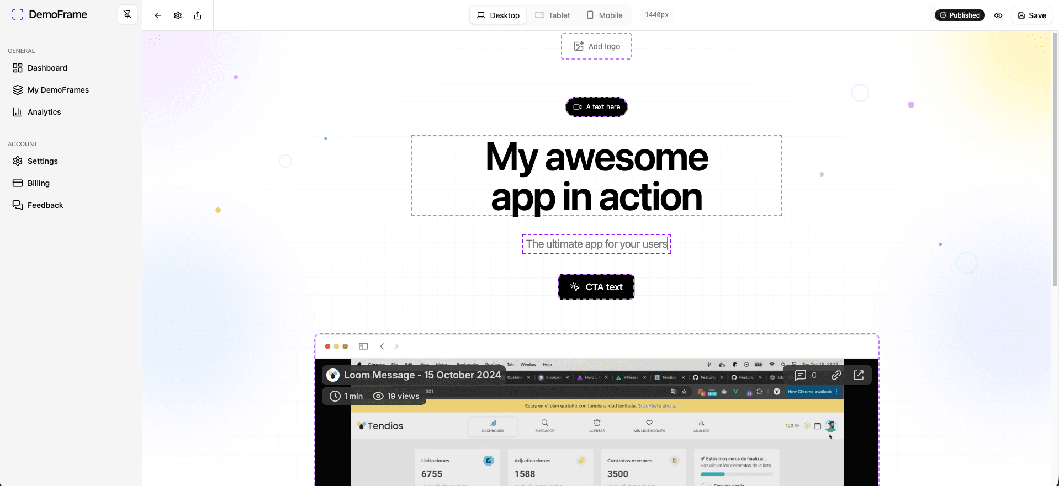
Task: Click browser frame back chevron
Action: point(382,346)
